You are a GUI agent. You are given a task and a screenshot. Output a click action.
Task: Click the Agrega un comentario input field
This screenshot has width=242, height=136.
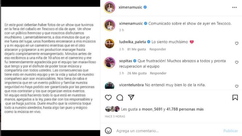pos(168,131)
